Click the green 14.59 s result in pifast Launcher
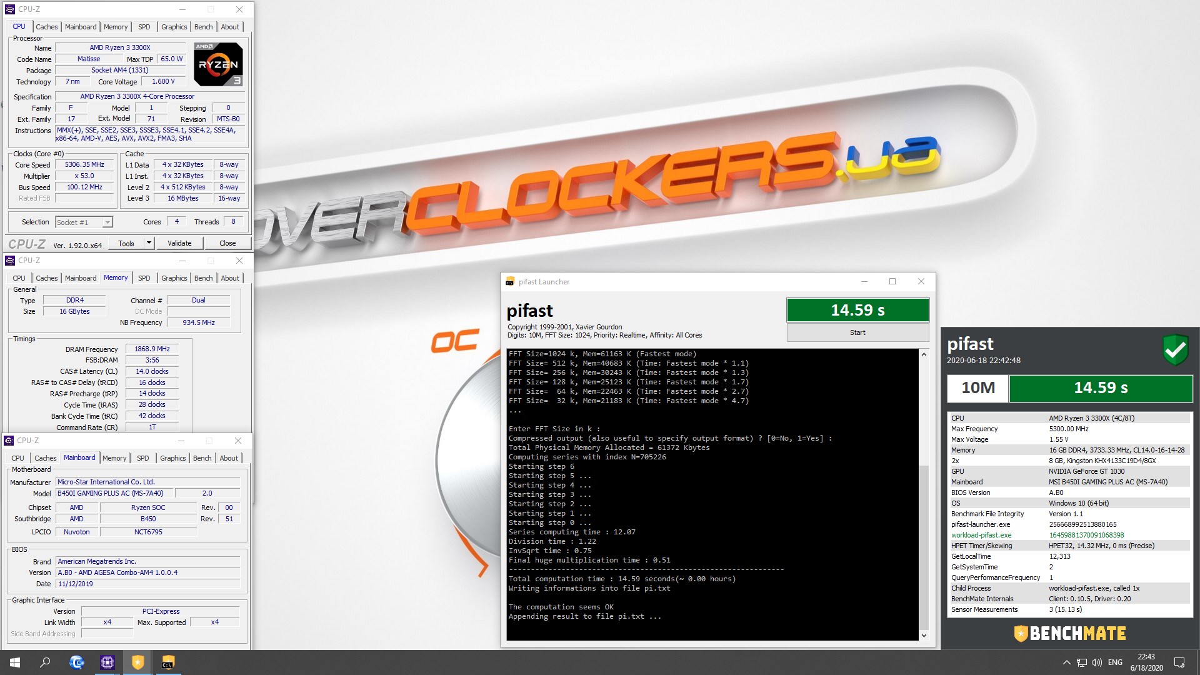1200x675 pixels. (x=857, y=310)
